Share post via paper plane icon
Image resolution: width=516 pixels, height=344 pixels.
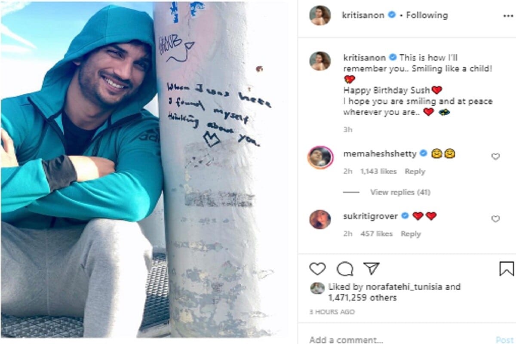371,269
